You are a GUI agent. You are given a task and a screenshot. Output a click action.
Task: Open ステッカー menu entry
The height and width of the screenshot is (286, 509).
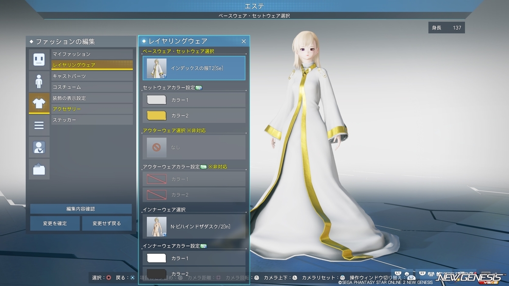coord(92,120)
